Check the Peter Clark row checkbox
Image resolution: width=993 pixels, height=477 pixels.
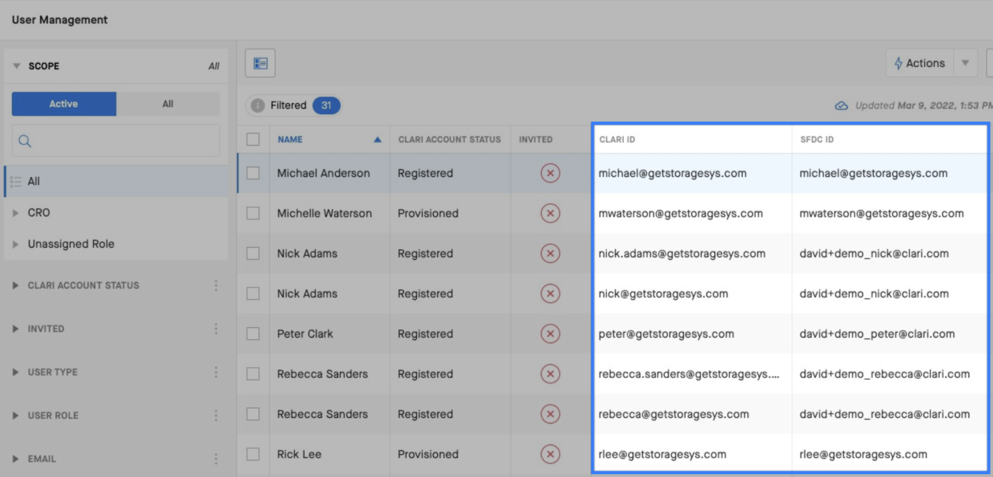click(x=253, y=333)
